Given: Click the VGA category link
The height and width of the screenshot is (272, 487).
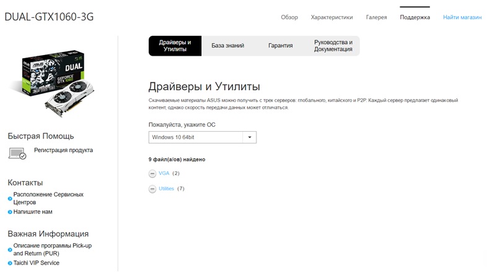Looking at the screenshot, I should (164, 173).
